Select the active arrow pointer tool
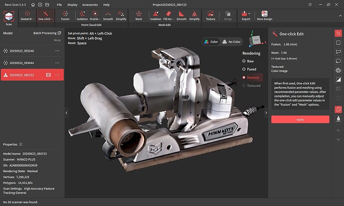The image size is (344, 206). pos(338,33)
